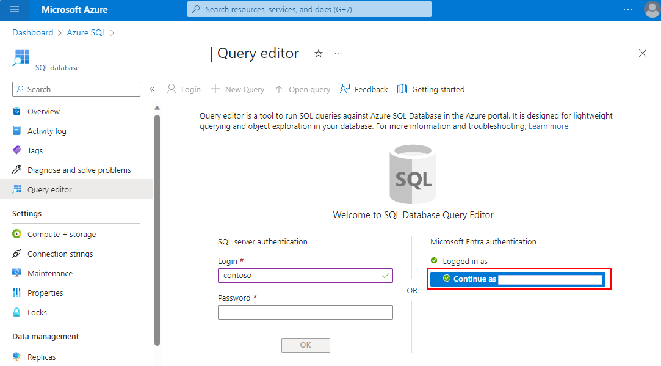Click the Replicas globe icon
This screenshot has height=366, width=661.
click(x=17, y=356)
